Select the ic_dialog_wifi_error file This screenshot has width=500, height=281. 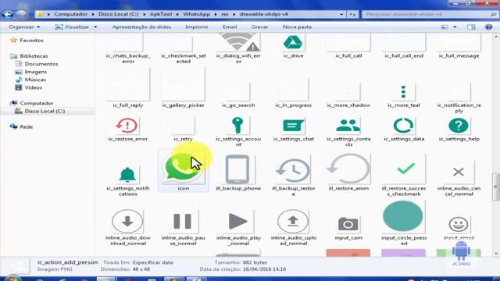click(238, 42)
